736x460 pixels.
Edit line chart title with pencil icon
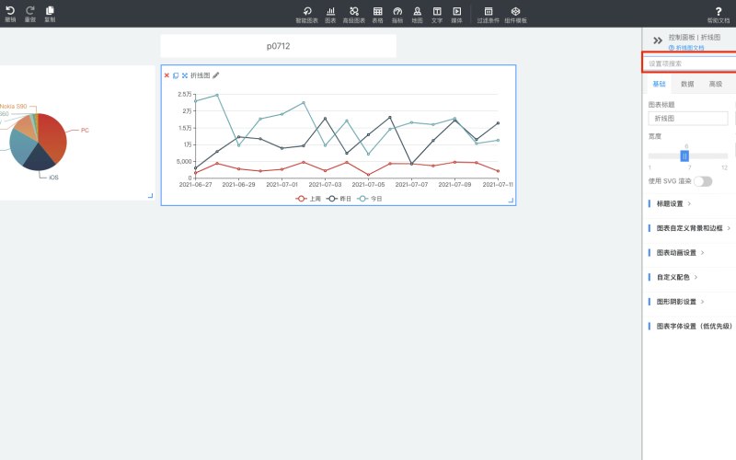pyautogui.click(x=216, y=75)
